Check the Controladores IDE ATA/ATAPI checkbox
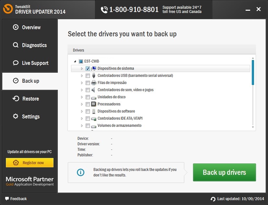Image resolution: width=268 pixels, height=205 pixels. [88, 118]
